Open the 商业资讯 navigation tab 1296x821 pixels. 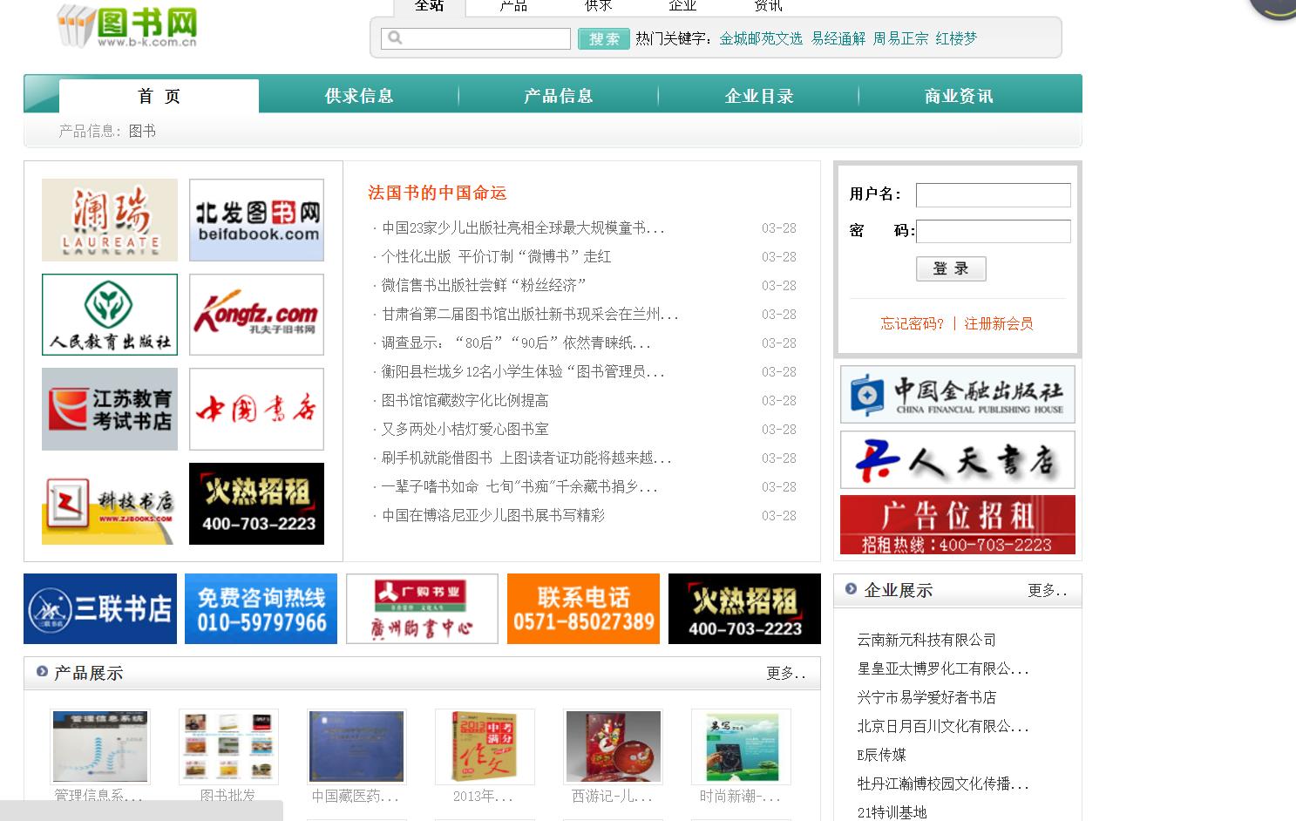(x=960, y=96)
